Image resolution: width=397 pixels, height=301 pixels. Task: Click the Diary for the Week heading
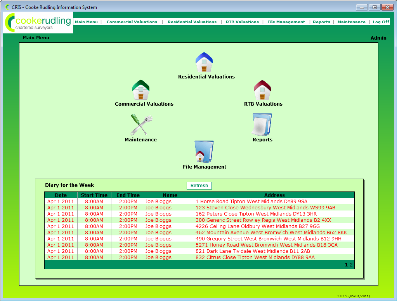[69, 185]
